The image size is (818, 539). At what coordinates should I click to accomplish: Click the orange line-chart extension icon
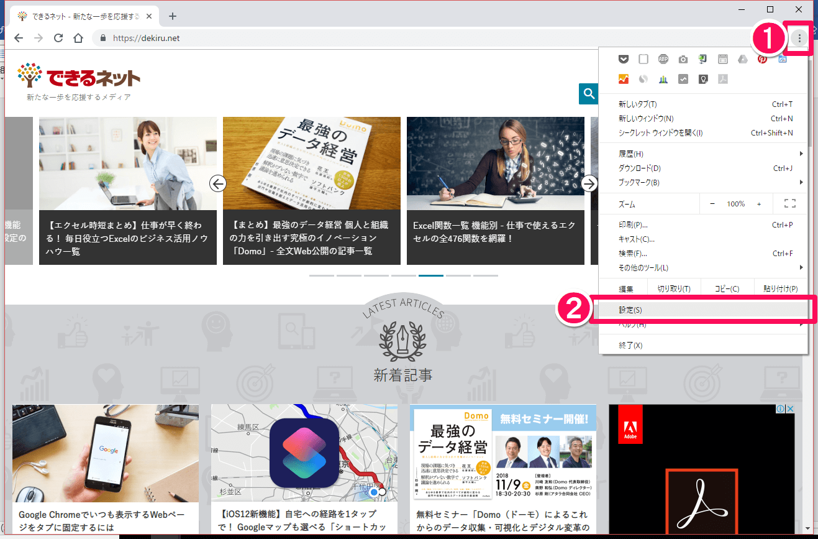point(624,79)
